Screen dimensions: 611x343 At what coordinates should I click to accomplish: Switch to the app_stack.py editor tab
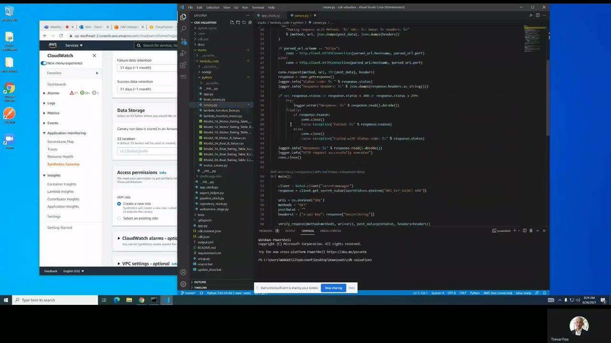pos(270,15)
